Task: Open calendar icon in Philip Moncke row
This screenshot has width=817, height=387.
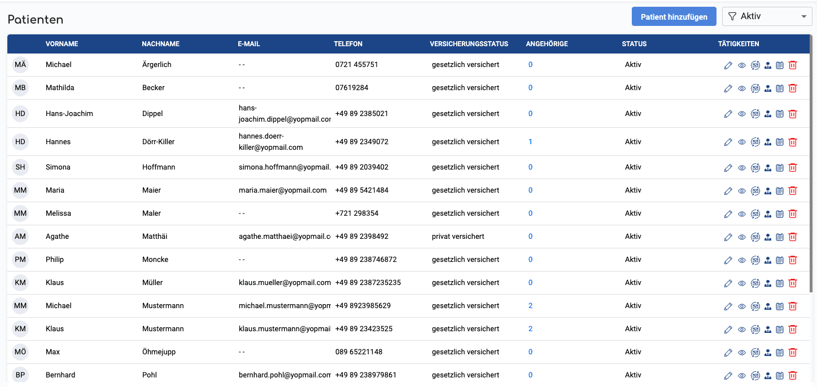Action: [x=780, y=260]
